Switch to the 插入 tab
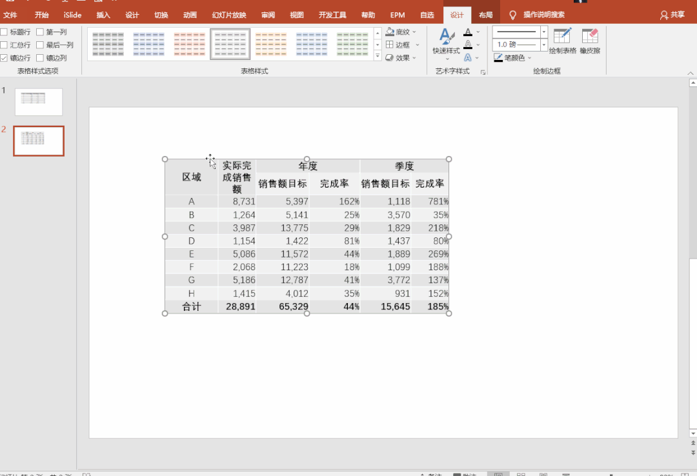The width and height of the screenshot is (697, 476). [103, 15]
